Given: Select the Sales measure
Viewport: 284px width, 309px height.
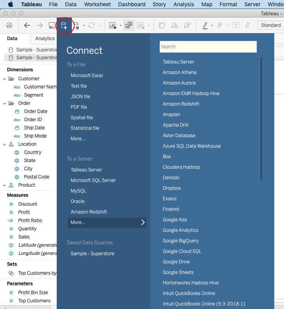Looking at the screenshot, I should pyautogui.click(x=24, y=237).
